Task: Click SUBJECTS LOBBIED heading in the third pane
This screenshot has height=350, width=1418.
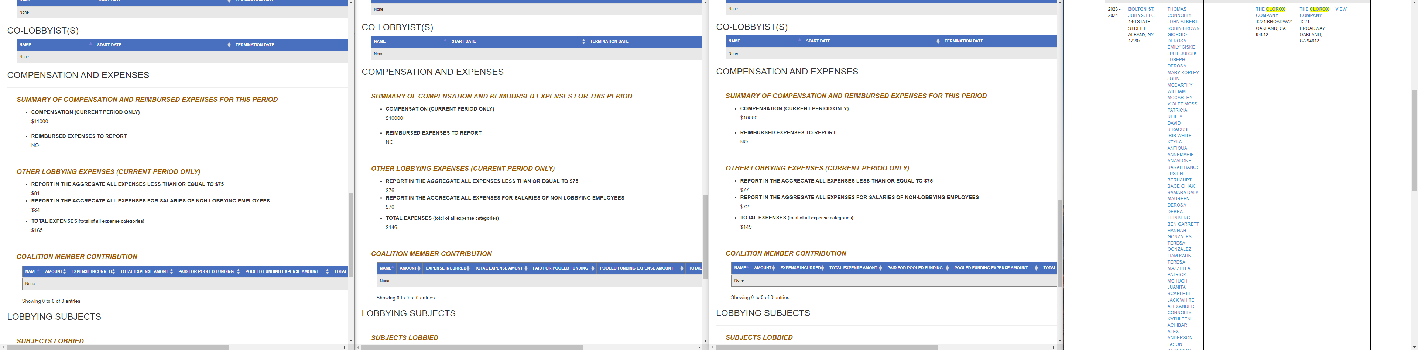Action: [759, 337]
